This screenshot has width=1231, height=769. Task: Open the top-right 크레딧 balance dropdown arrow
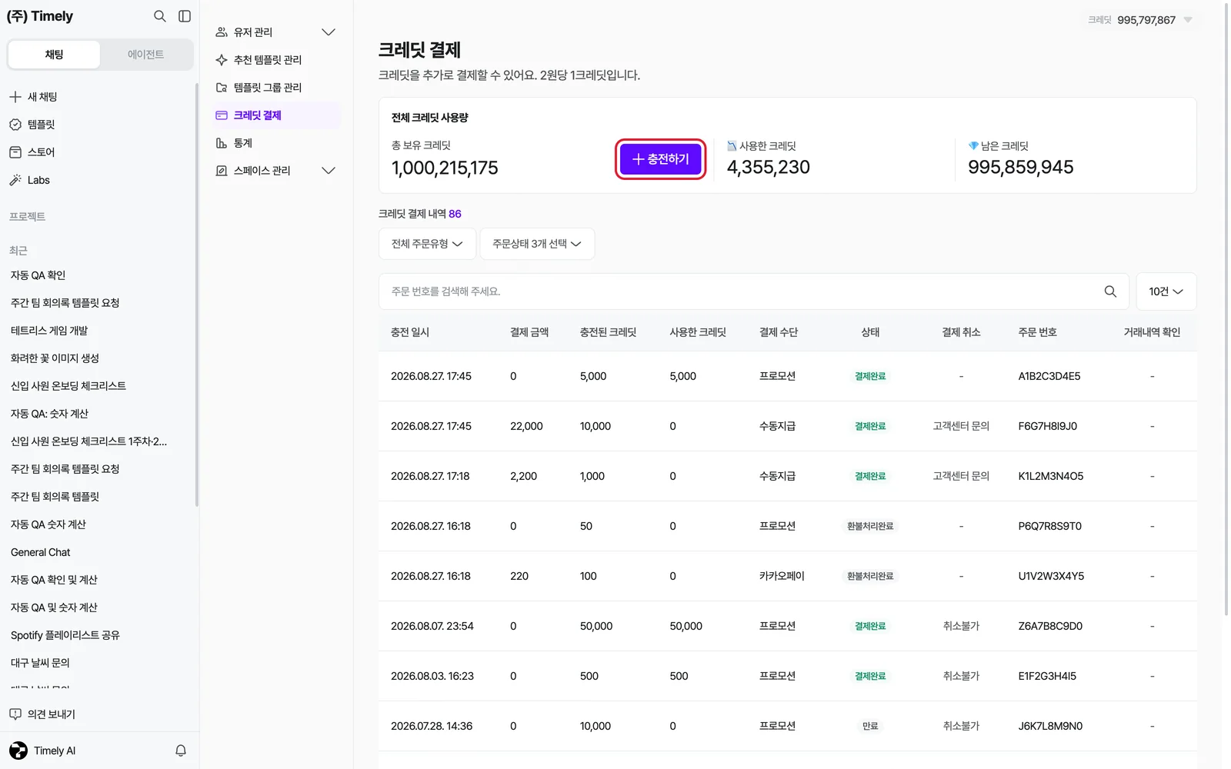coord(1188,20)
